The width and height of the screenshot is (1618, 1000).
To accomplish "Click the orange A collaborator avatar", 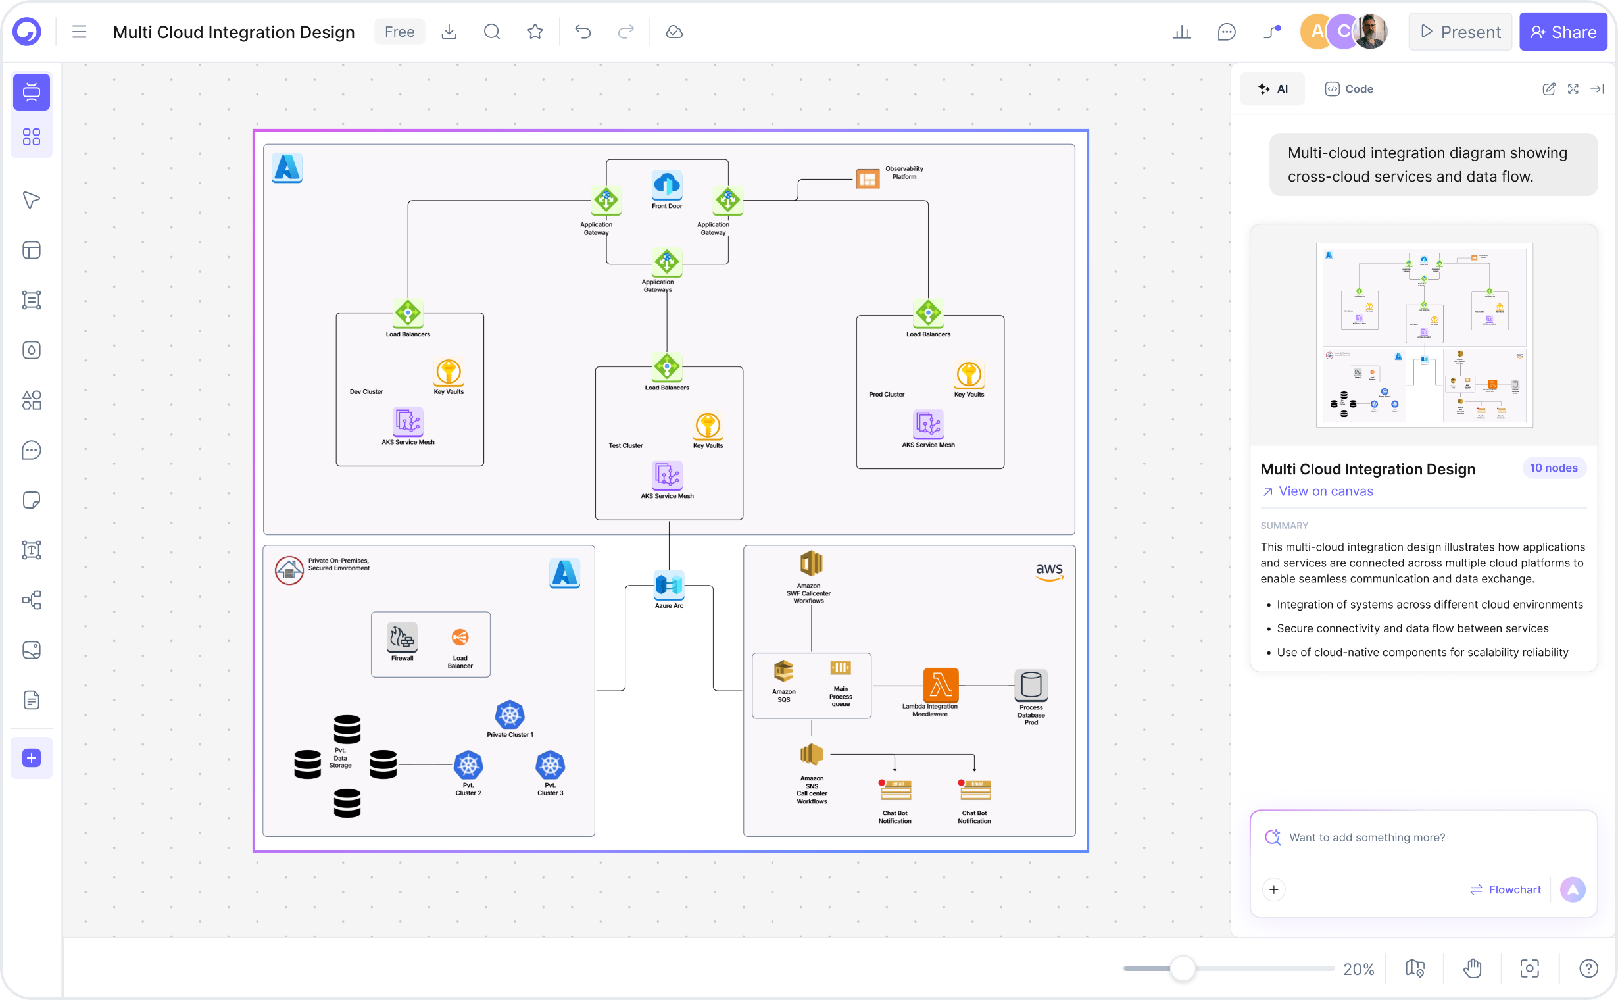I will tap(1317, 32).
